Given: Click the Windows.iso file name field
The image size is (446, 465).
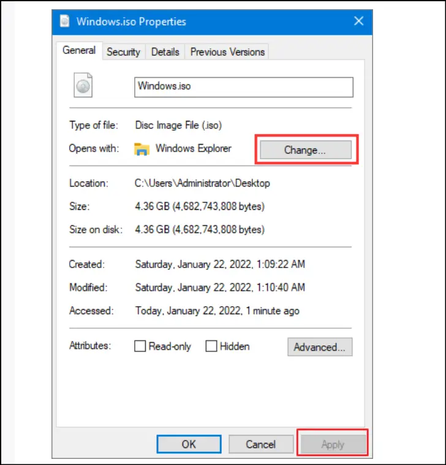Looking at the screenshot, I should [x=244, y=87].
